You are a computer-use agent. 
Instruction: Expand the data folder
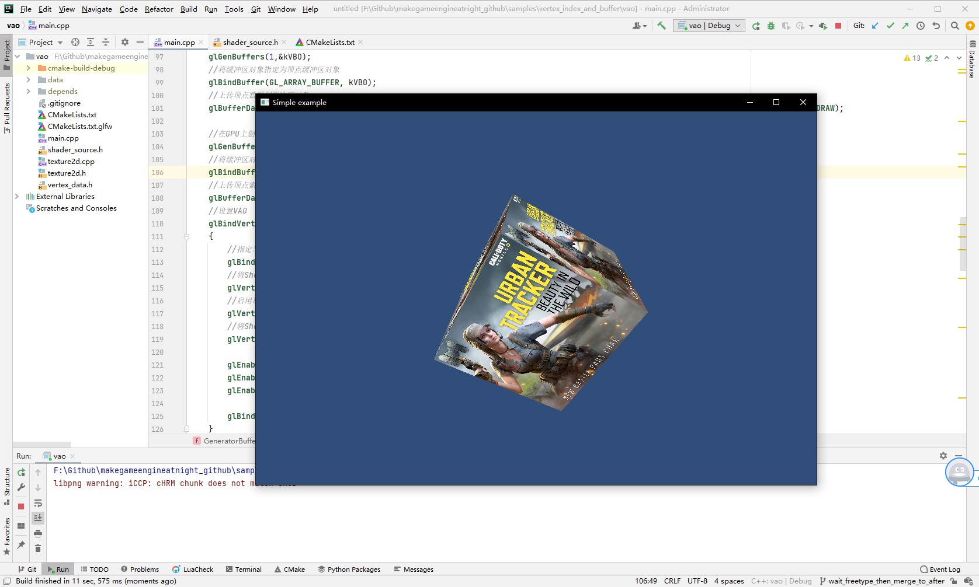28,80
